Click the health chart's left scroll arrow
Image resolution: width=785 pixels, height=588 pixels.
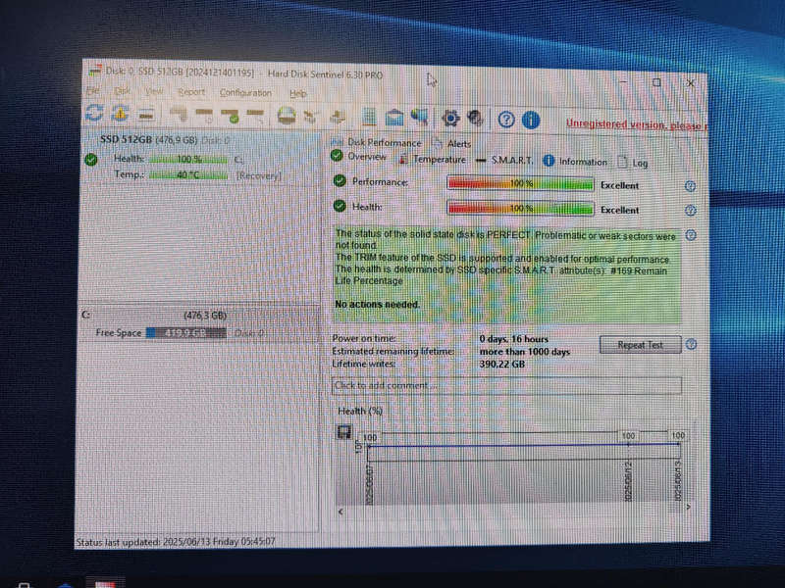(340, 511)
